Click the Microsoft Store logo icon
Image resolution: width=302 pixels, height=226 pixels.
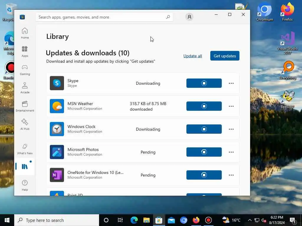[x=22, y=17]
